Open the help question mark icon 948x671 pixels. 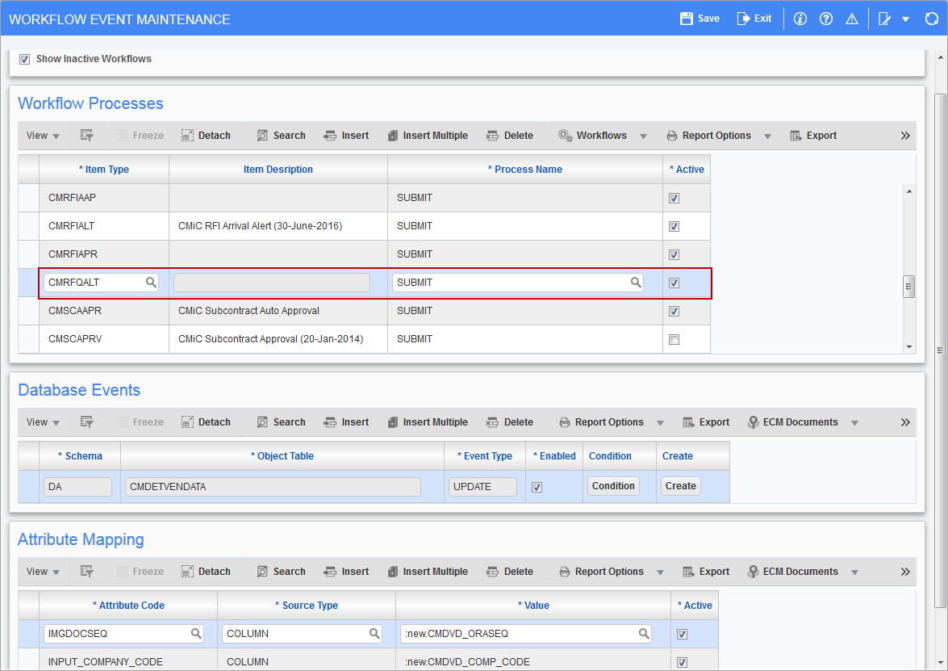coord(826,19)
